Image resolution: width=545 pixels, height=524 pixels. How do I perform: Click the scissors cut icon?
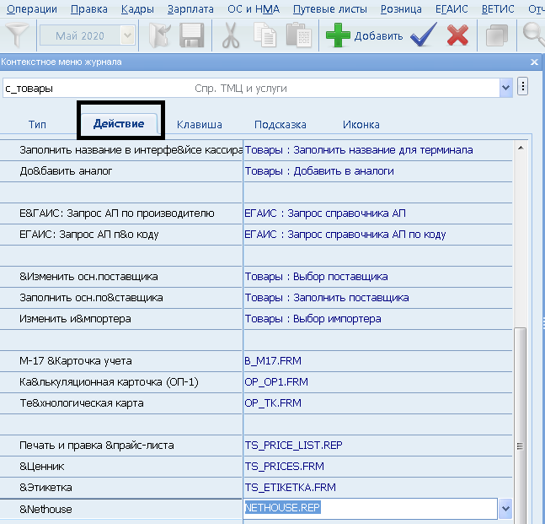pos(231,35)
